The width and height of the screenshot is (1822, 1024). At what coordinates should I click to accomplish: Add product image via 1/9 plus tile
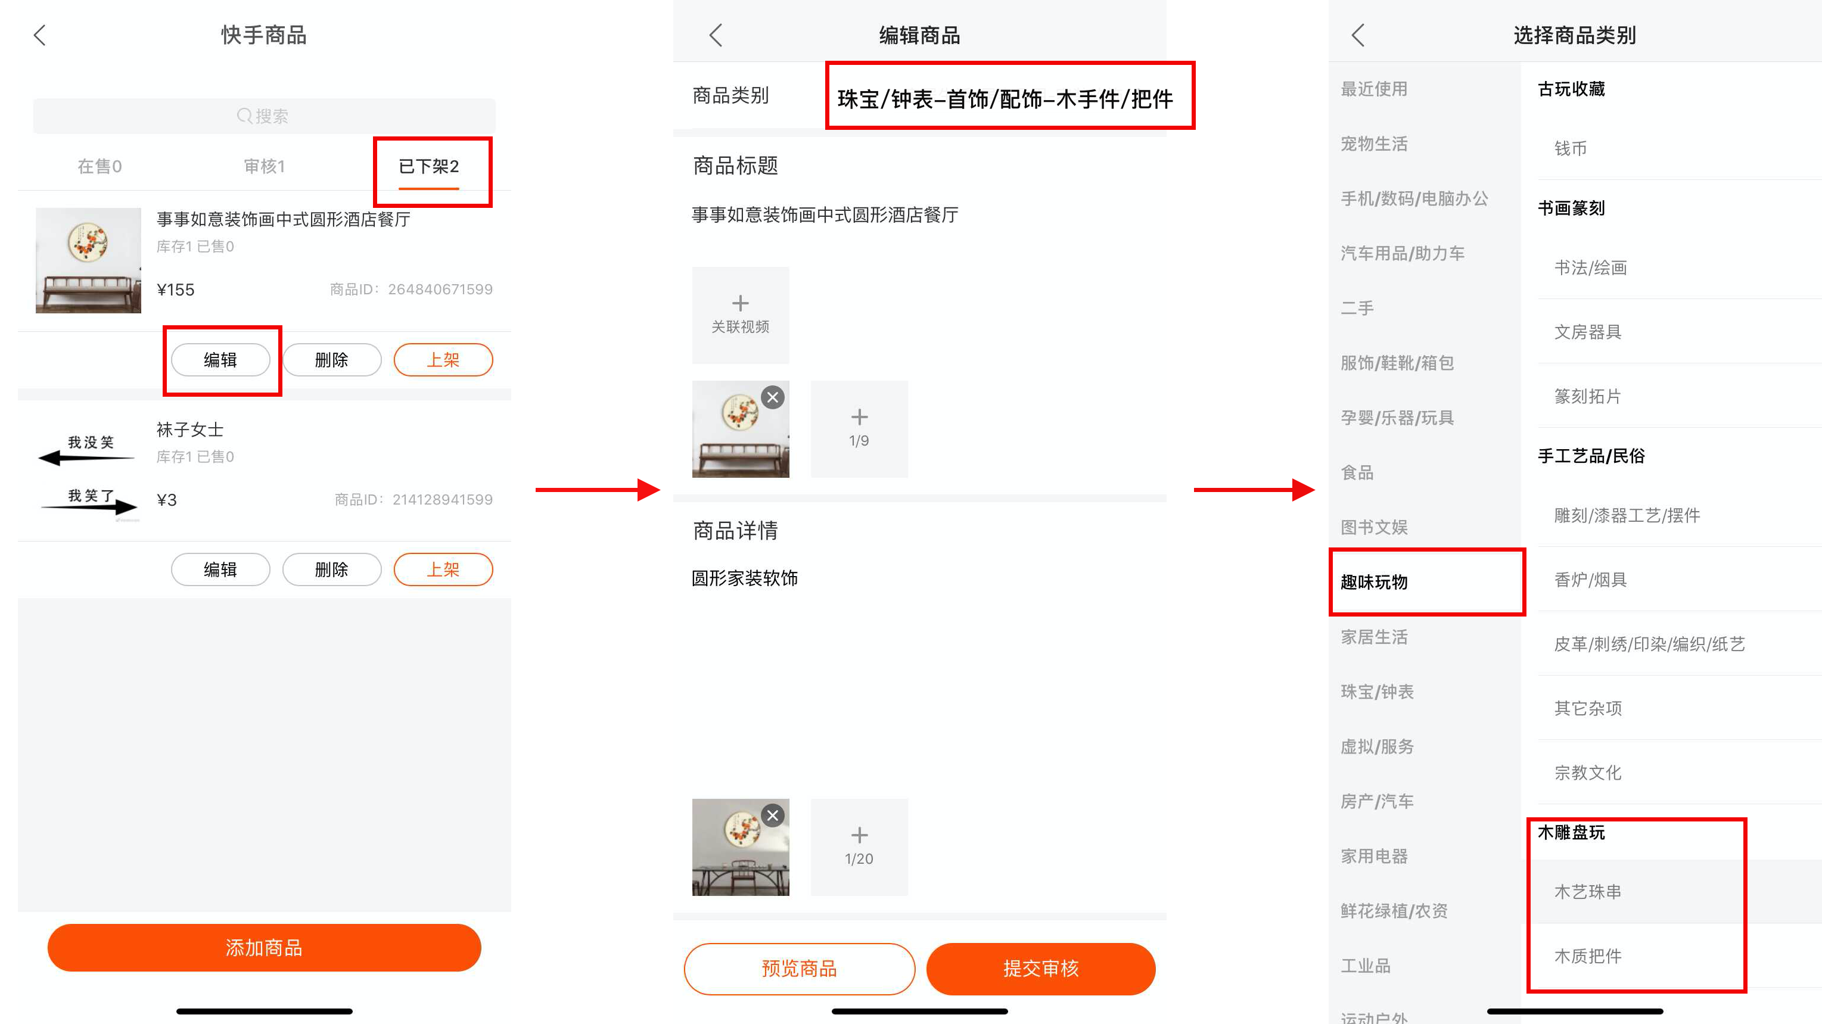pyautogui.click(x=859, y=428)
